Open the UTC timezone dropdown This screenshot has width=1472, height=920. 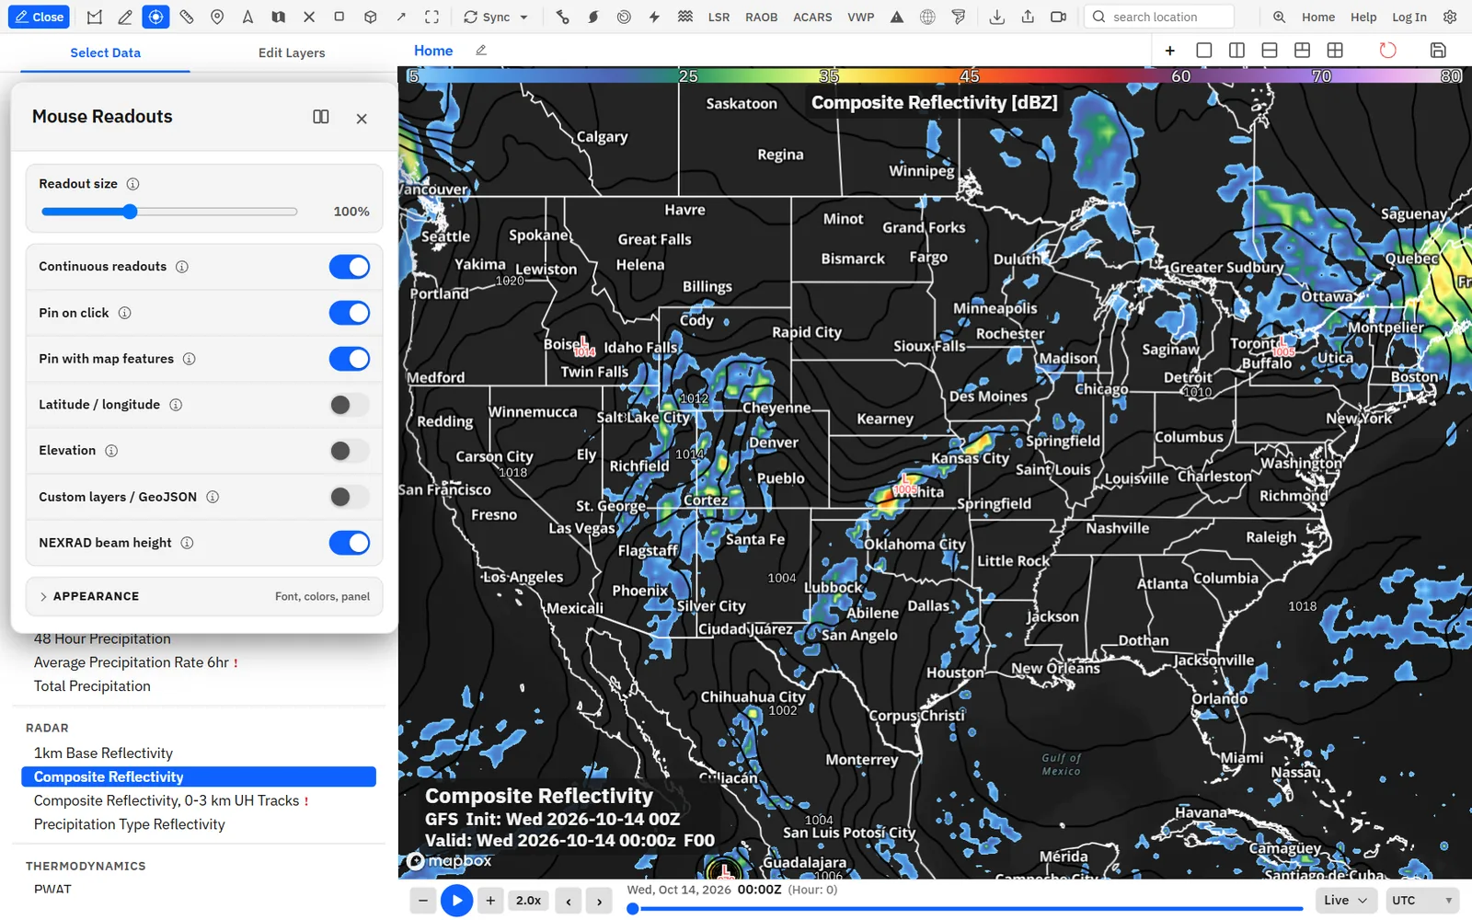tap(1422, 900)
